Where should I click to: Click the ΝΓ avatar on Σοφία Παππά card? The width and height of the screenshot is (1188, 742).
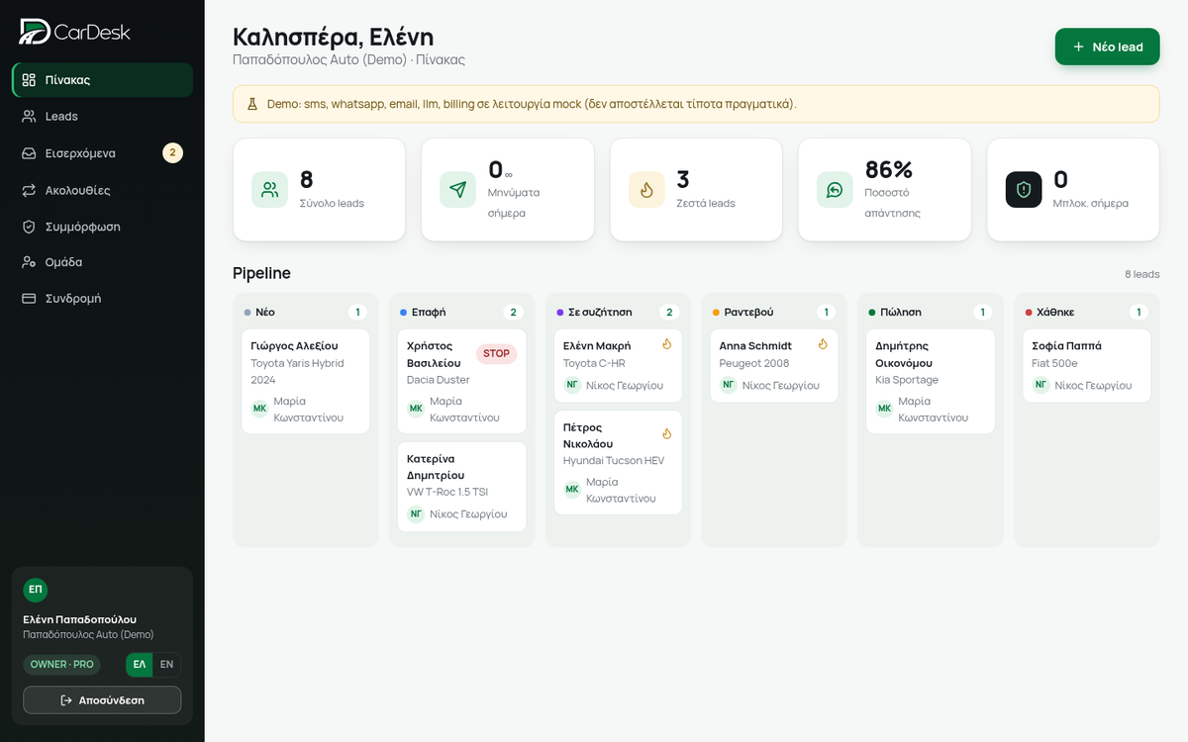click(x=1040, y=385)
